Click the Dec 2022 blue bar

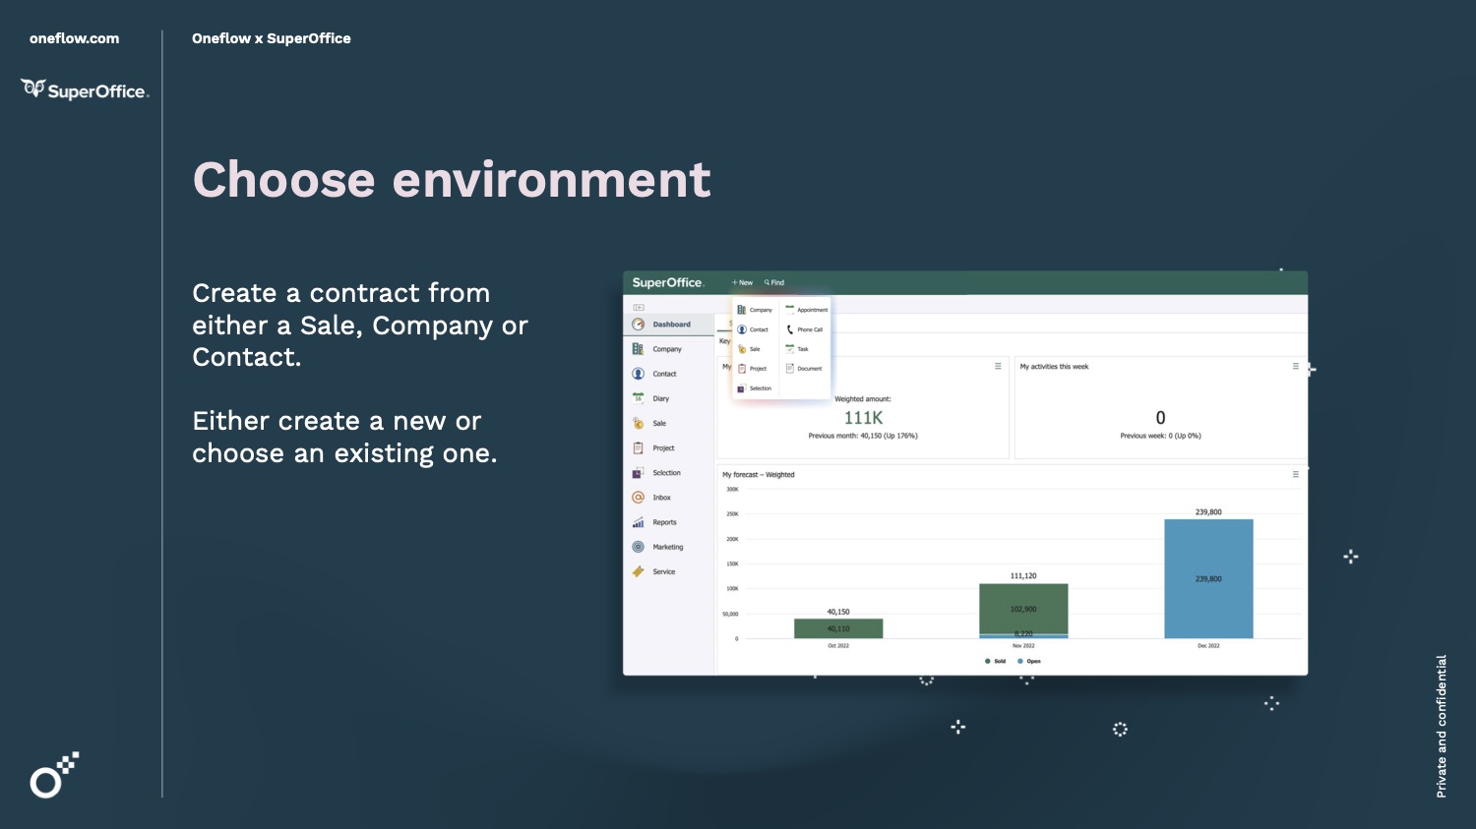coord(1208,578)
